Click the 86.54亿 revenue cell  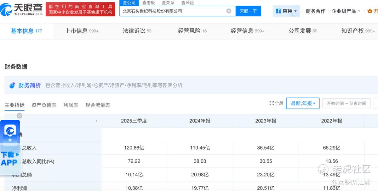click(266, 148)
